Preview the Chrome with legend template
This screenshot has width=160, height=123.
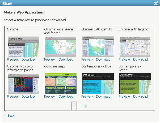(124, 60)
